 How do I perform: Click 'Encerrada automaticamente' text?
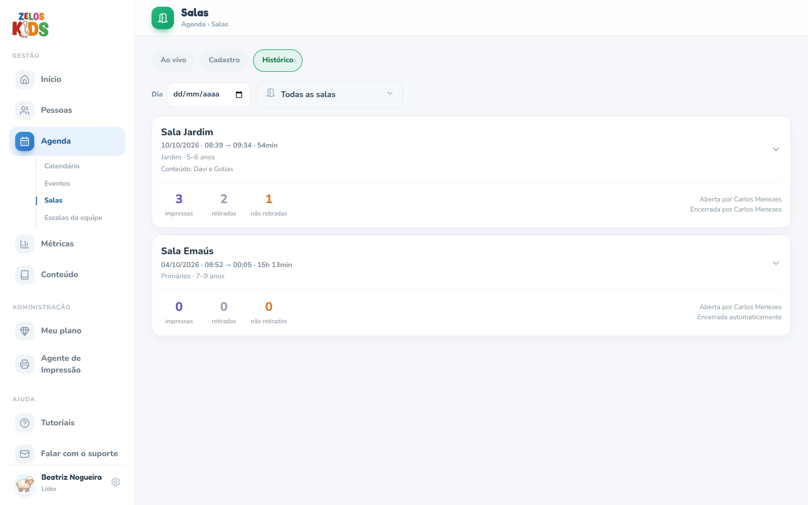[739, 317]
